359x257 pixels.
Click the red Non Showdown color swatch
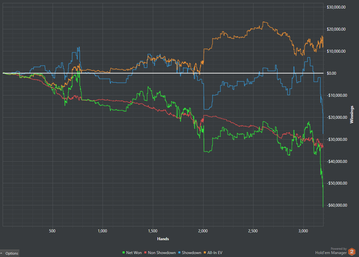click(x=145, y=253)
